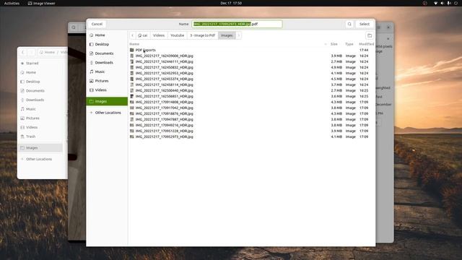
Task: Click into the file Name input field
Action: (237, 24)
